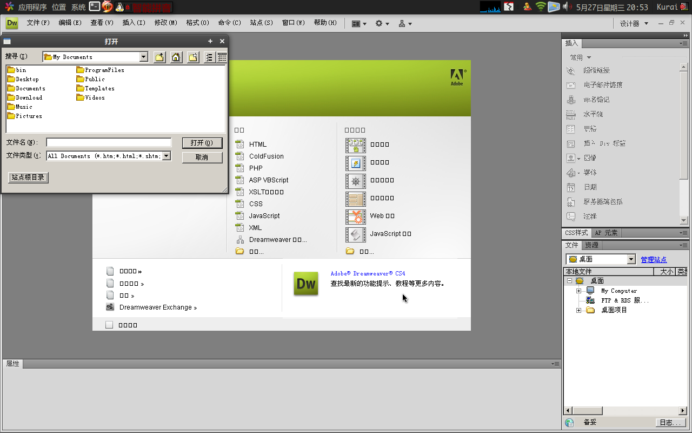Click the table (表格) insert icon
The width and height of the screenshot is (692, 433).
coord(571,129)
